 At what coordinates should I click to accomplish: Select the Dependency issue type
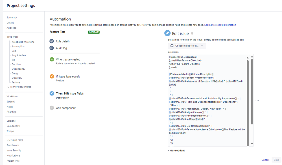click(x=18, y=69)
